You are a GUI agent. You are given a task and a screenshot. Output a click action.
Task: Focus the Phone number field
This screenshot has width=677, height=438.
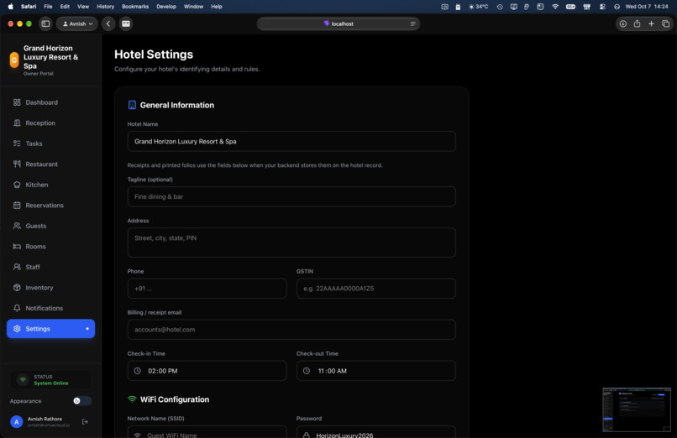point(207,289)
